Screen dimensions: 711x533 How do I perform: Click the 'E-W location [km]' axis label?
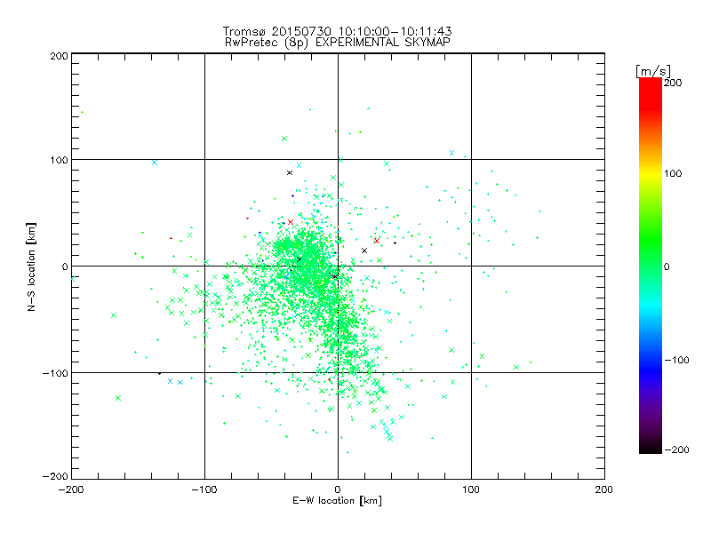coord(337,501)
